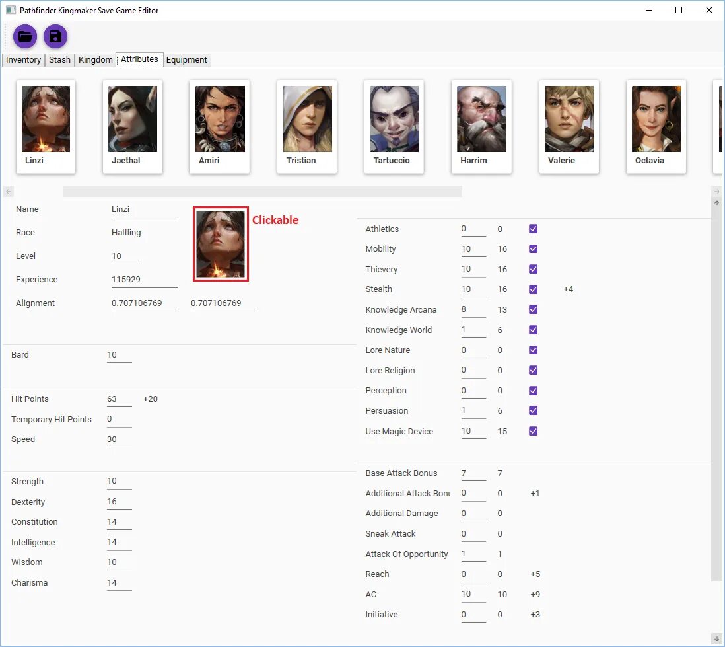This screenshot has width=725, height=647.
Task: Click the horizontal character list scrollbar thumb
Action: 263,191
